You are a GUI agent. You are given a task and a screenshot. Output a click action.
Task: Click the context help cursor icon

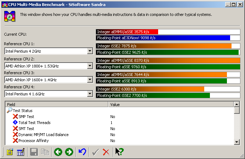click(x=119, y=152)
